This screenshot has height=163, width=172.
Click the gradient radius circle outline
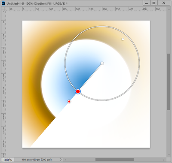point(102,26)
